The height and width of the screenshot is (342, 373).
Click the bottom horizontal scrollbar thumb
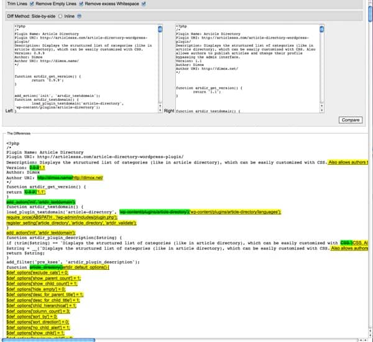(x=50, y=340)
